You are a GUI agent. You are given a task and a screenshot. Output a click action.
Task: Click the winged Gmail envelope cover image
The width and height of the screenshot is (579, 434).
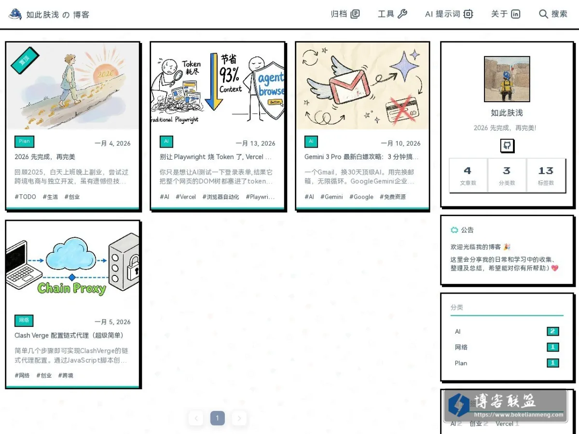point(362,86)
